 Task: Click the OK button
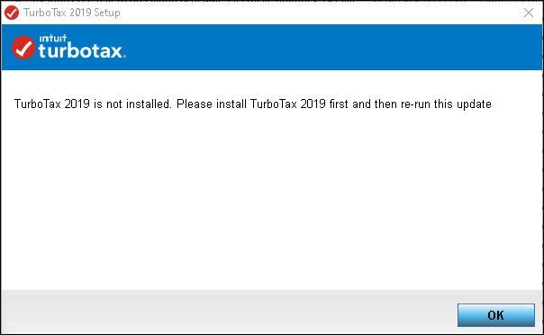coord(495,315)
